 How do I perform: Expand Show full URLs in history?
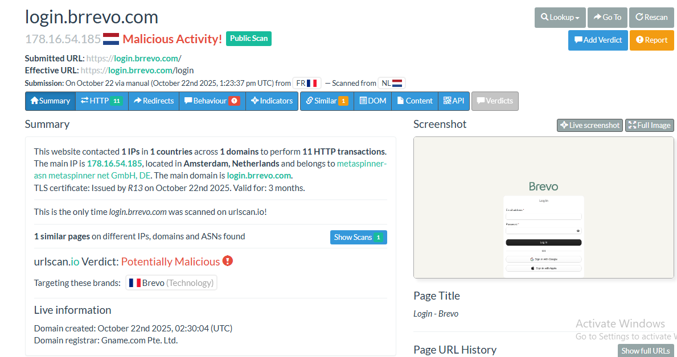coord(645,351)
